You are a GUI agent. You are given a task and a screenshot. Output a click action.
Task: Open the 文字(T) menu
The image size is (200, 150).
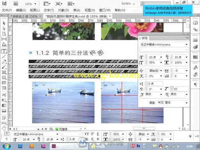(49, 10)
